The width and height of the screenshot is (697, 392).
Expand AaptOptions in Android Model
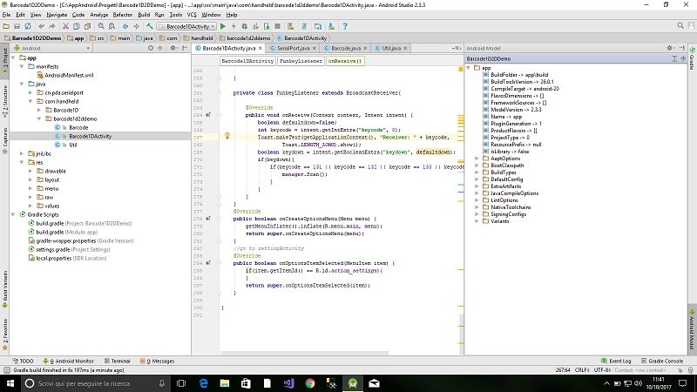click(477, 159)
